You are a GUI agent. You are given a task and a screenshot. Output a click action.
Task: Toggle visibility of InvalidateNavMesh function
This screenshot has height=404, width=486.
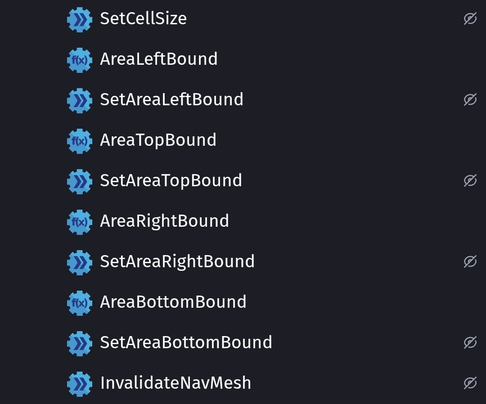(x=470, y=383)
